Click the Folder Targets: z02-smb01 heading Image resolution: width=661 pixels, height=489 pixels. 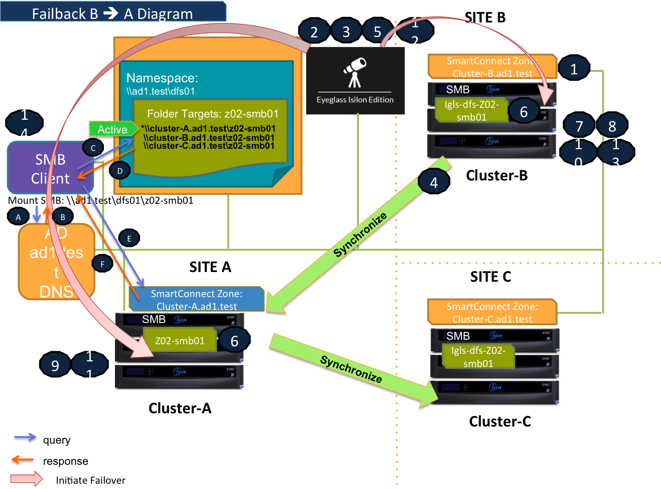(x=213, y=114)
